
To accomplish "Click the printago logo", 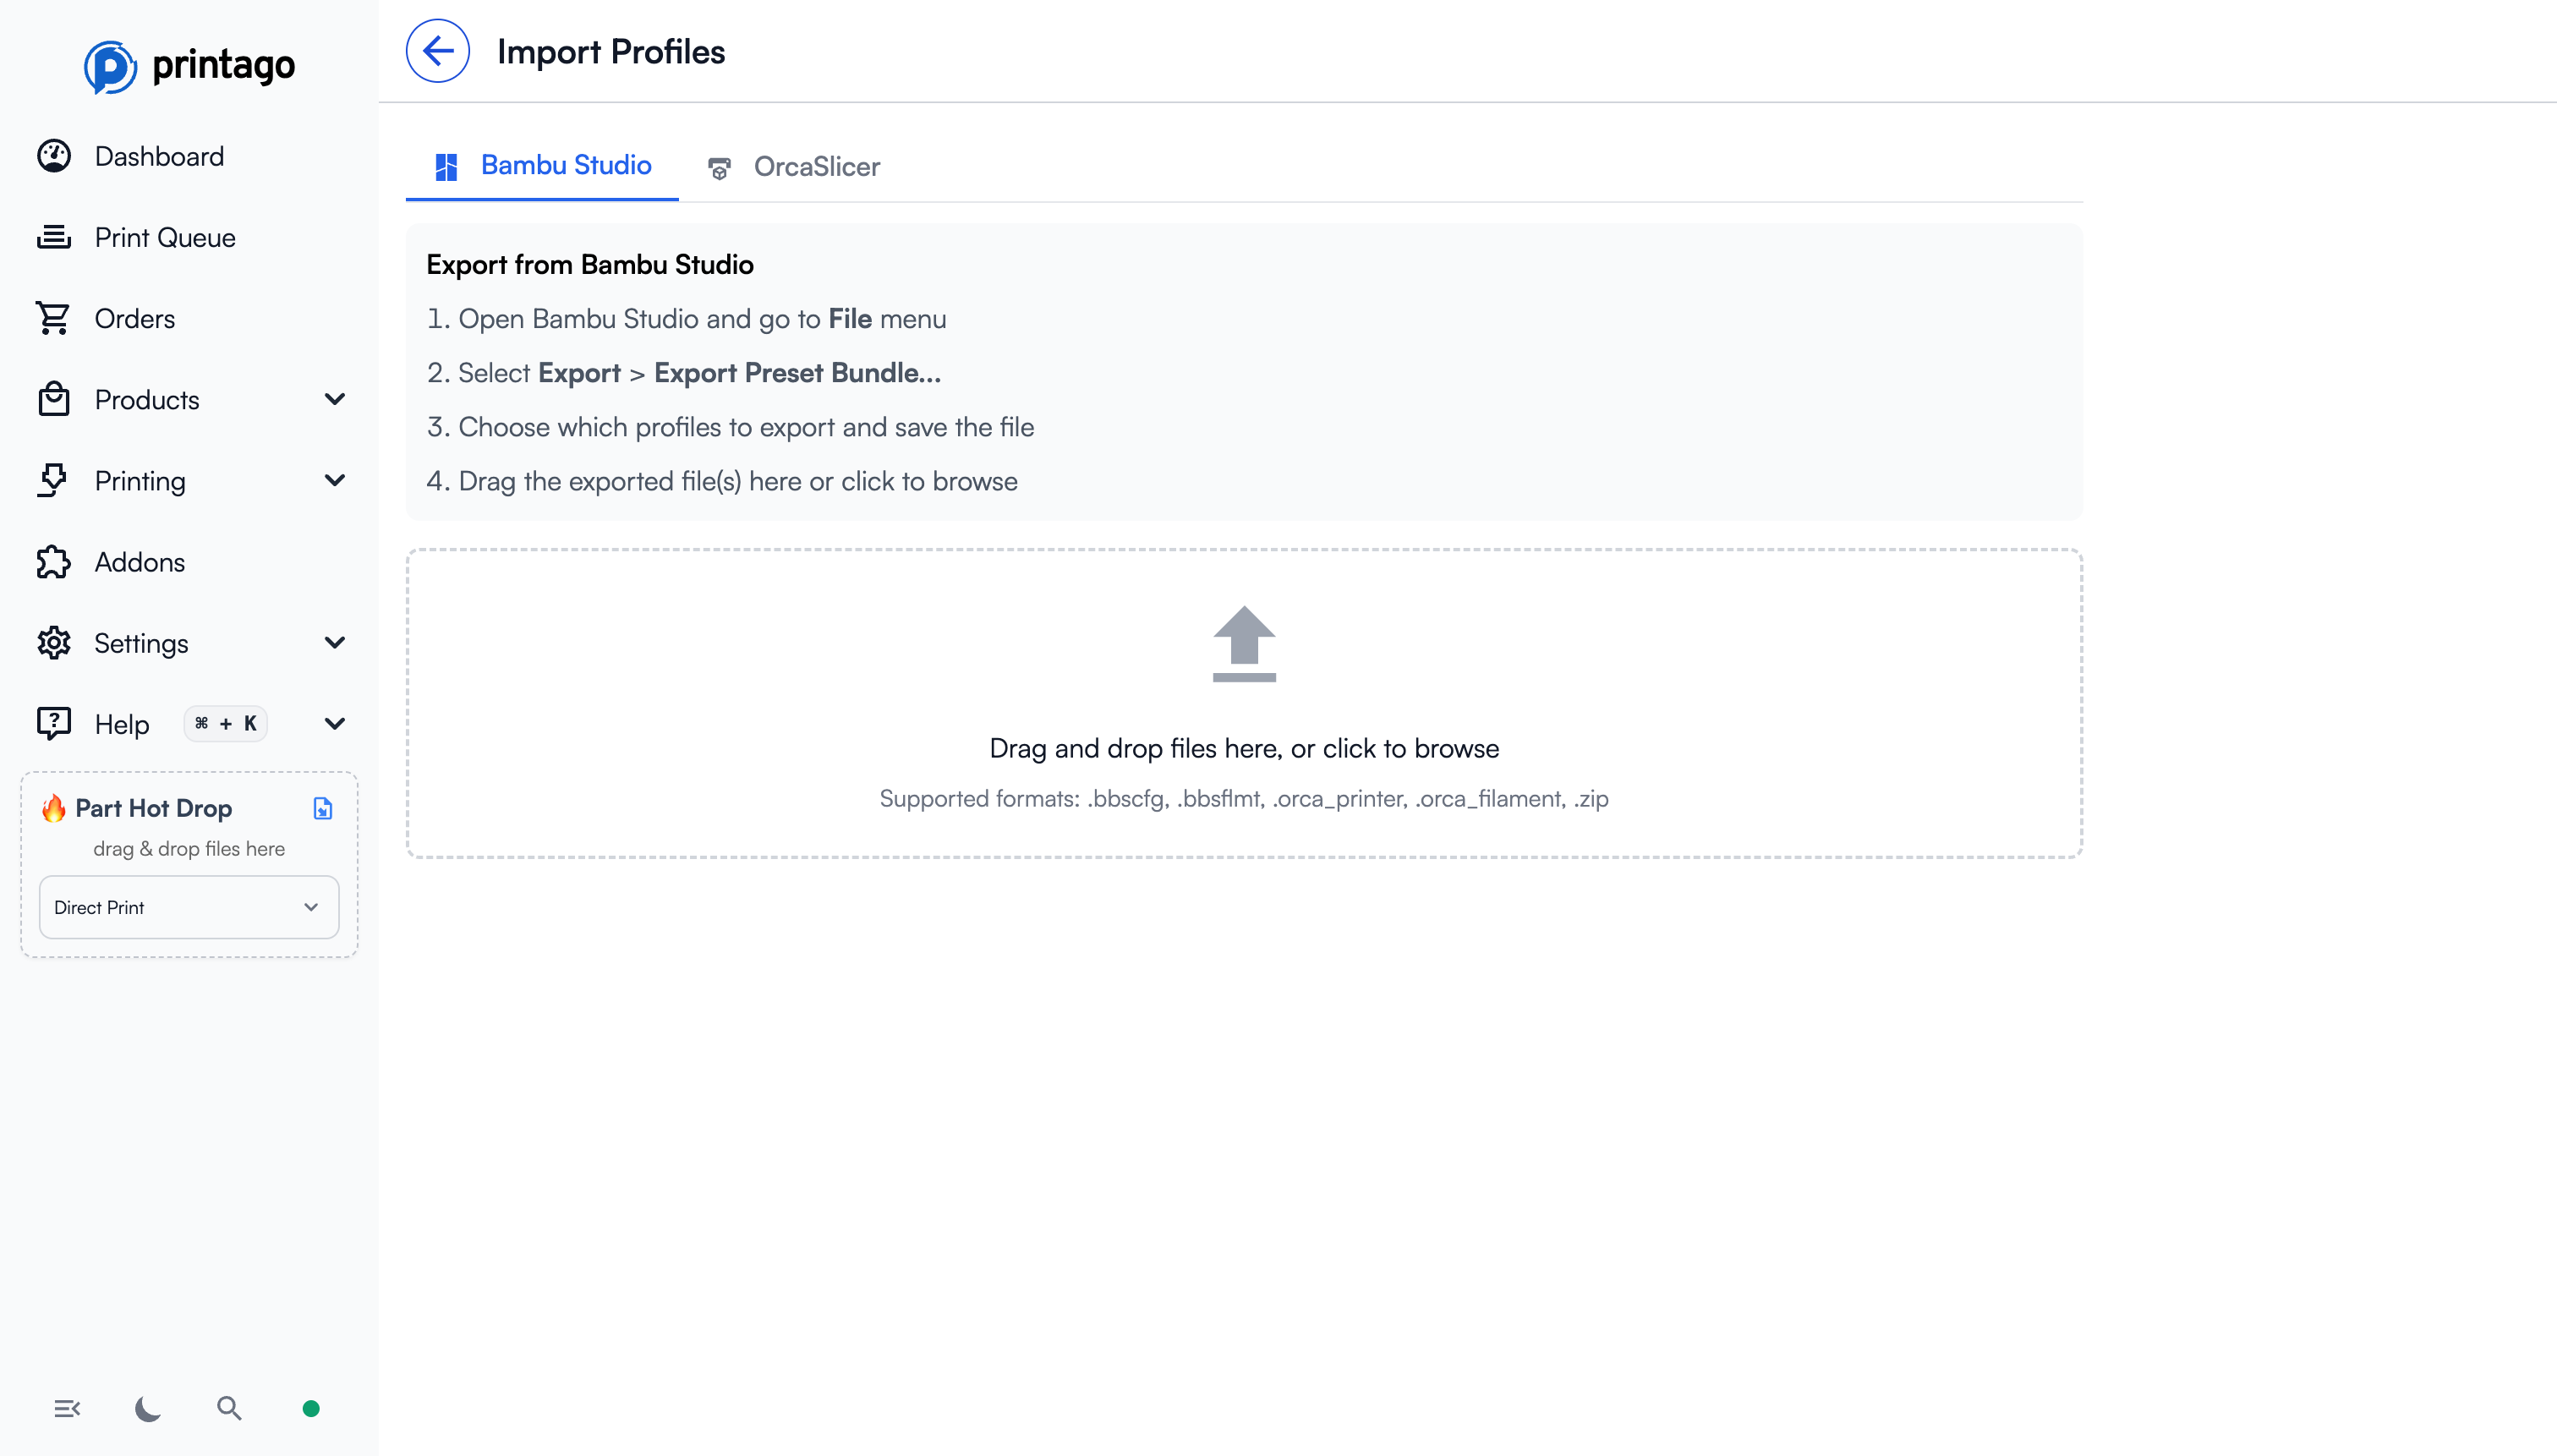I will point(190,65).
